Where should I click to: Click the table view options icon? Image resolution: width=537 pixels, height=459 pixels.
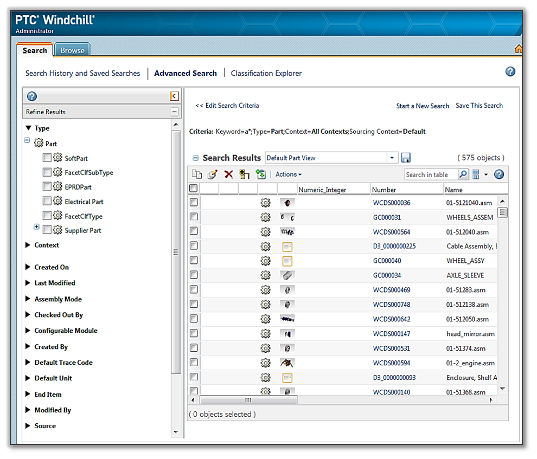[476, 174]
